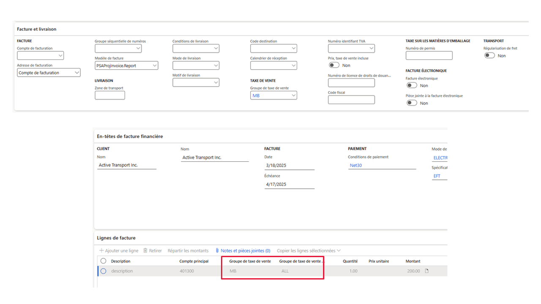Toggle Régularisation de fret switch

[x=489, y=55]
